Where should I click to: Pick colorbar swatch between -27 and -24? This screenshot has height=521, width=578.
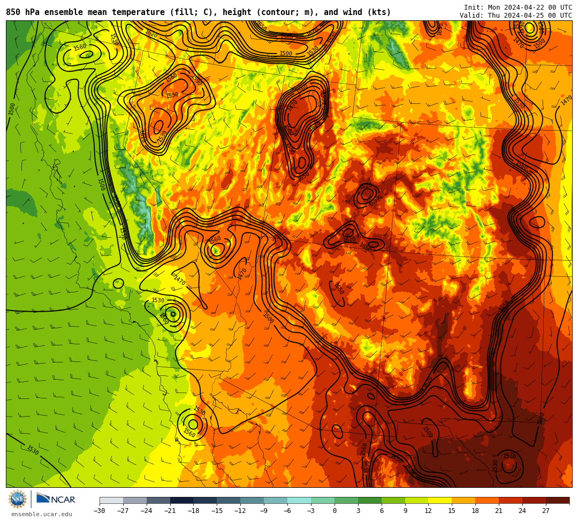[x=135, y=500]
